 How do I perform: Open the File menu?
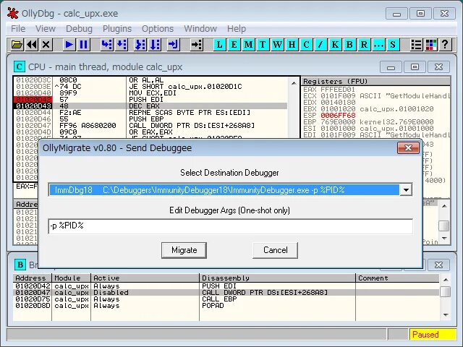[18, 29]
